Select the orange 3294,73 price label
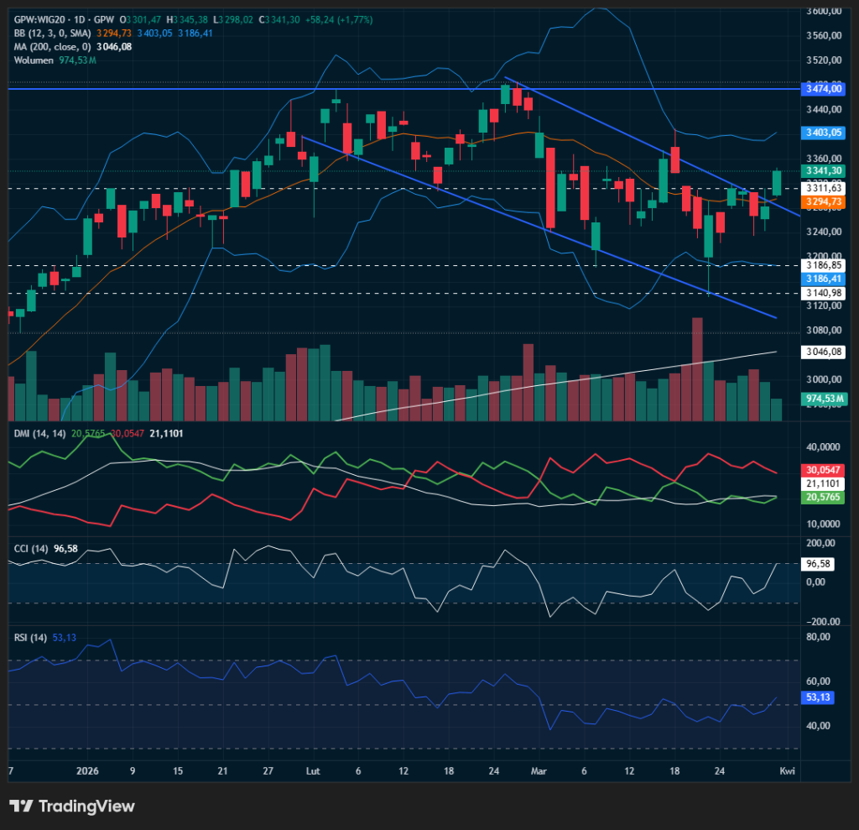The width and height of the screenshot is (859, 830). [x=823, y=202]
